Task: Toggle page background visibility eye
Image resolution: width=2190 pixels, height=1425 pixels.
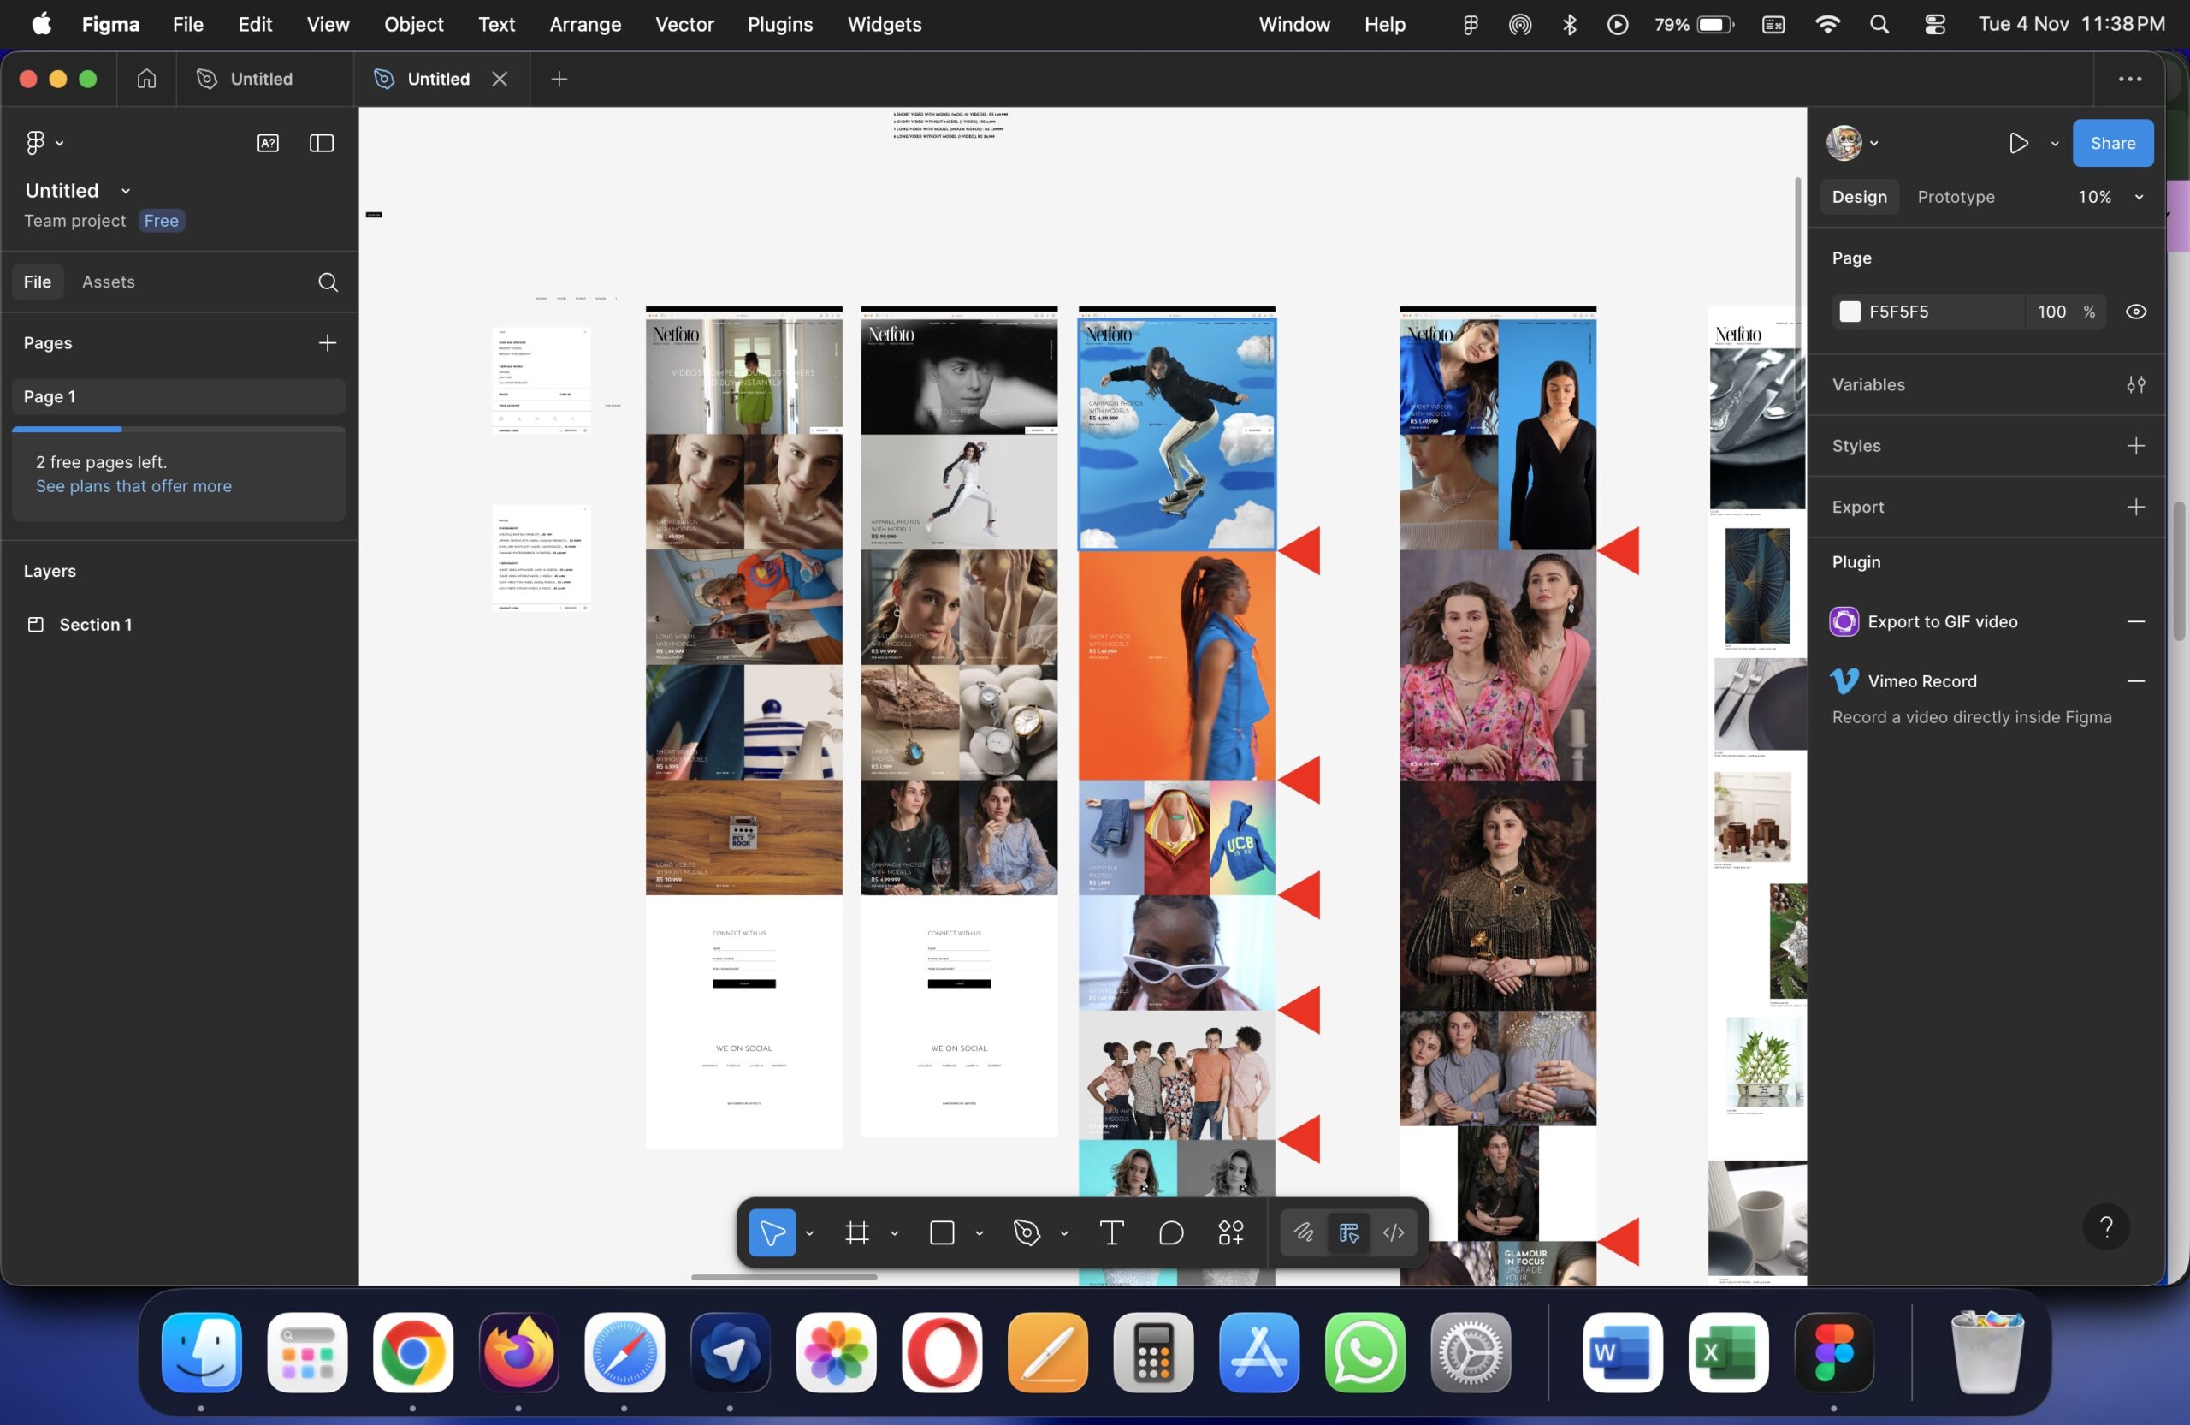Action: click(2136, 312)
